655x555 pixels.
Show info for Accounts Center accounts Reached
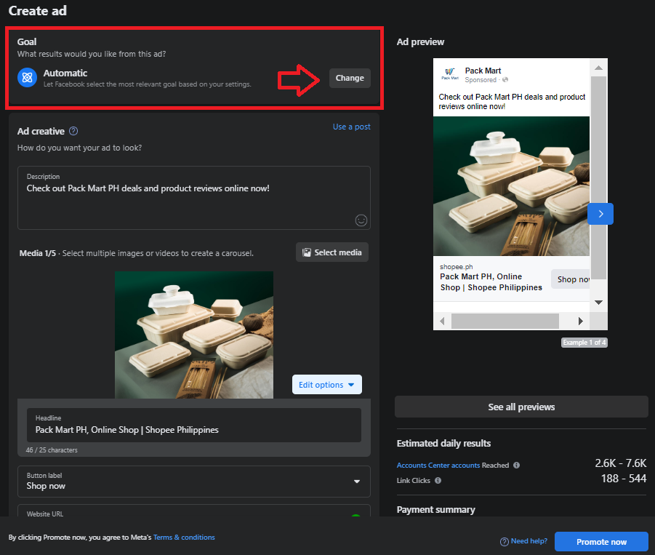pos(516,465)
